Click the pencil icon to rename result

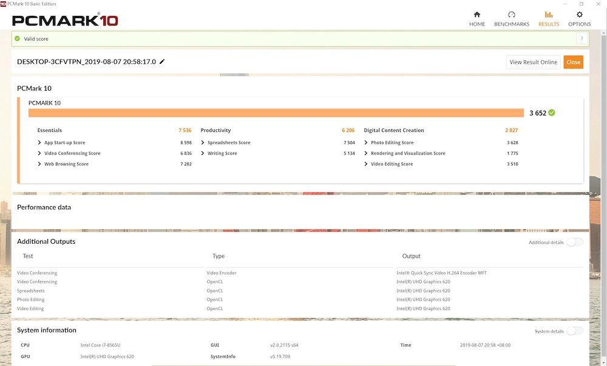click(x=162, y=62)
